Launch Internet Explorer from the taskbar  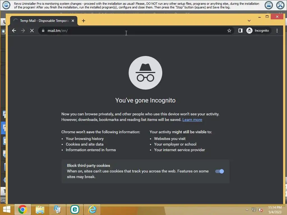click(92, 209)
